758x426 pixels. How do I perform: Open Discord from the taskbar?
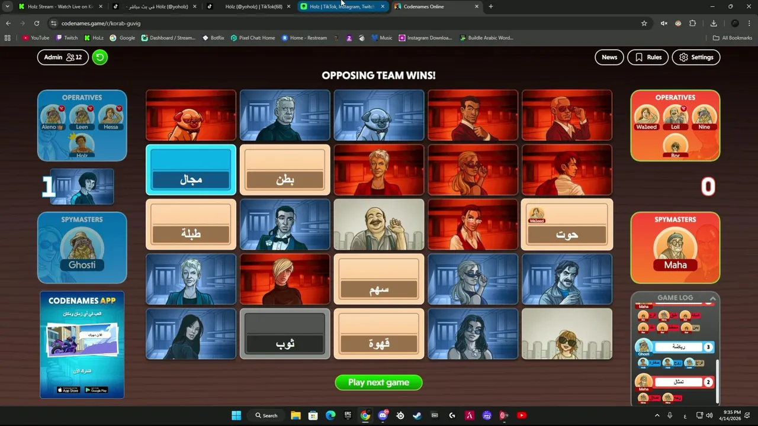[x=383, y=415]
